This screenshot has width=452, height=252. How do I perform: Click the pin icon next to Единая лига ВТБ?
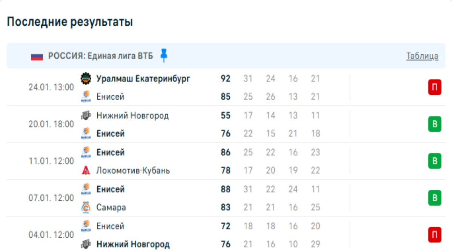point(164,55)
